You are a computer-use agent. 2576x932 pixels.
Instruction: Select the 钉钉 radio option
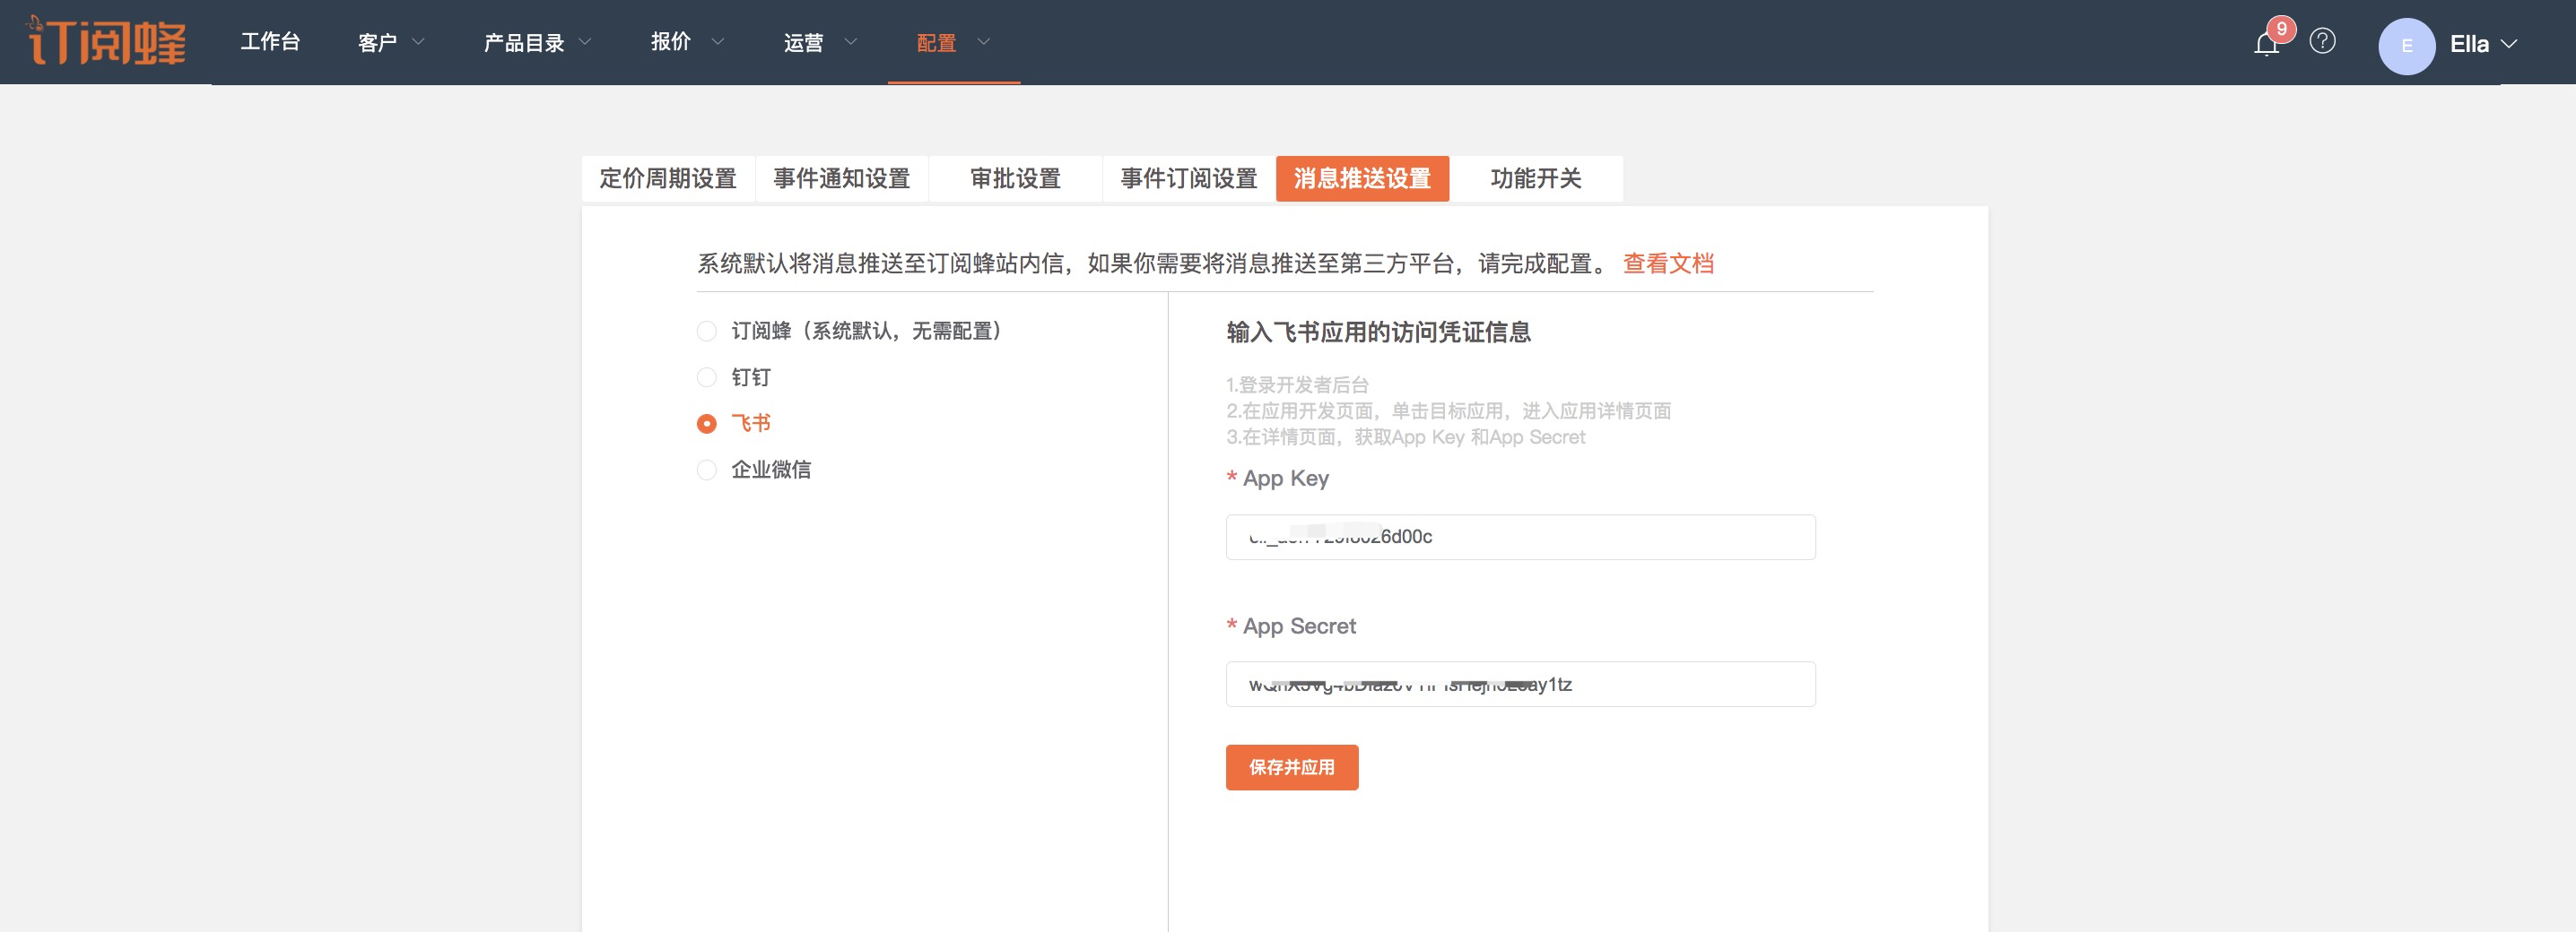(x=707, y=377)
